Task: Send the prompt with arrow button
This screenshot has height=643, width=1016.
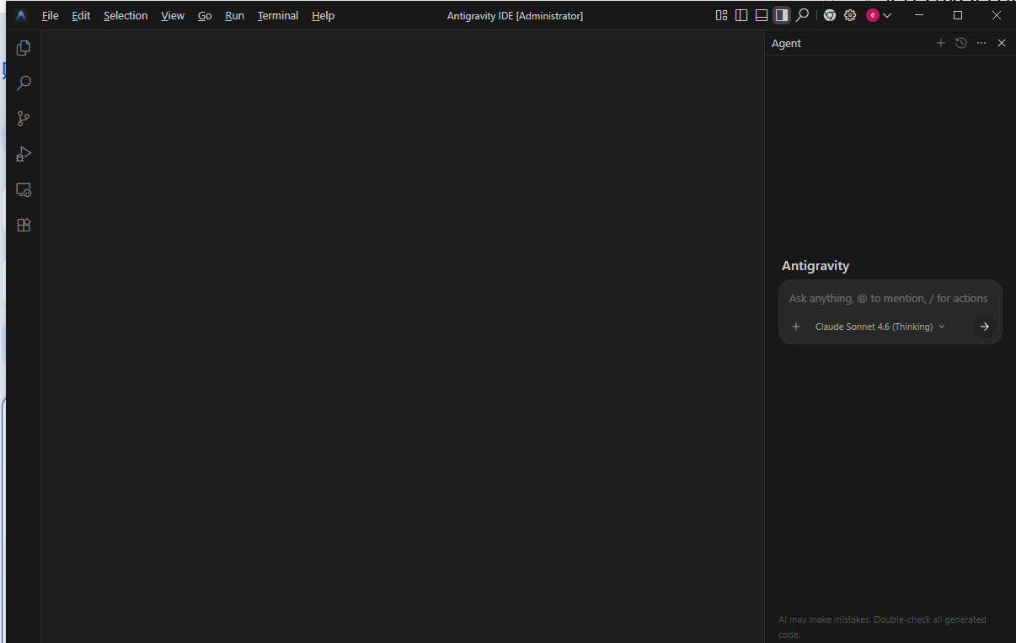Action: (984, 327)
